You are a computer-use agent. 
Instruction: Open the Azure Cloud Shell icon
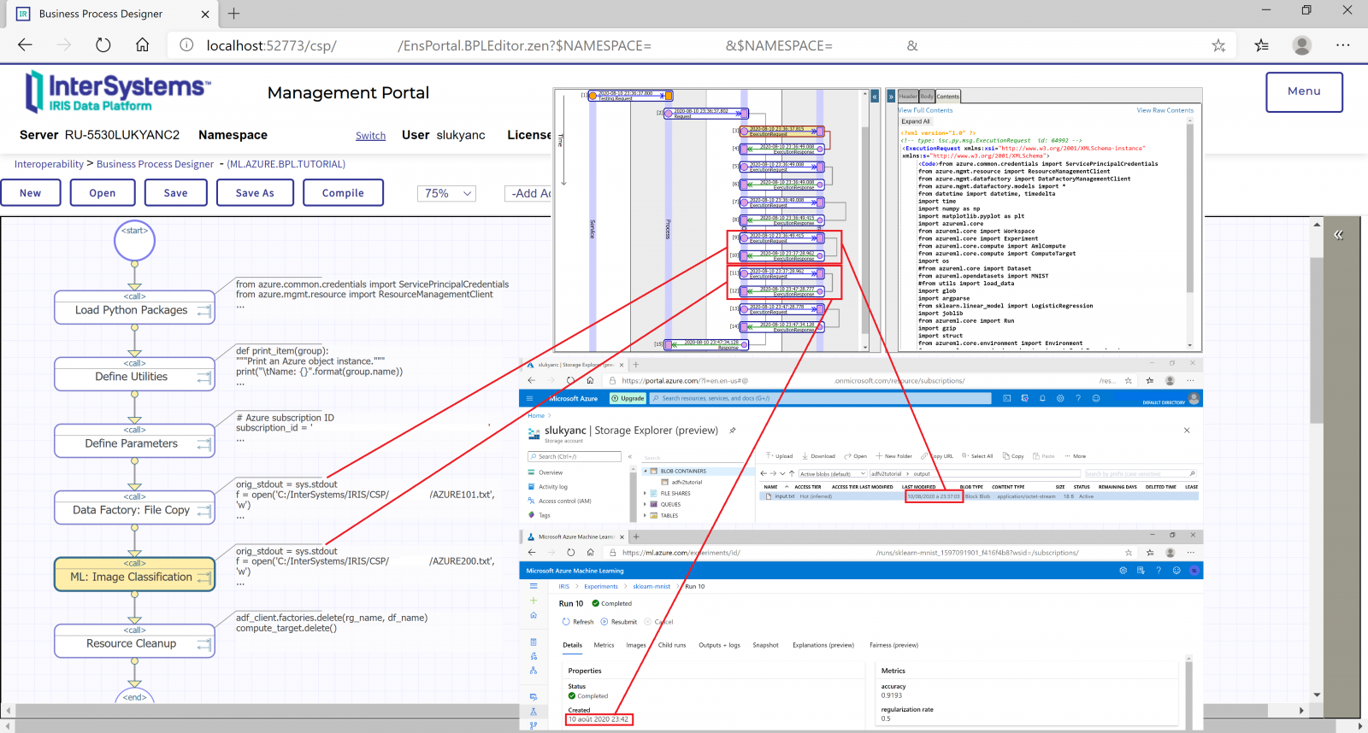tap(1006, 398)
